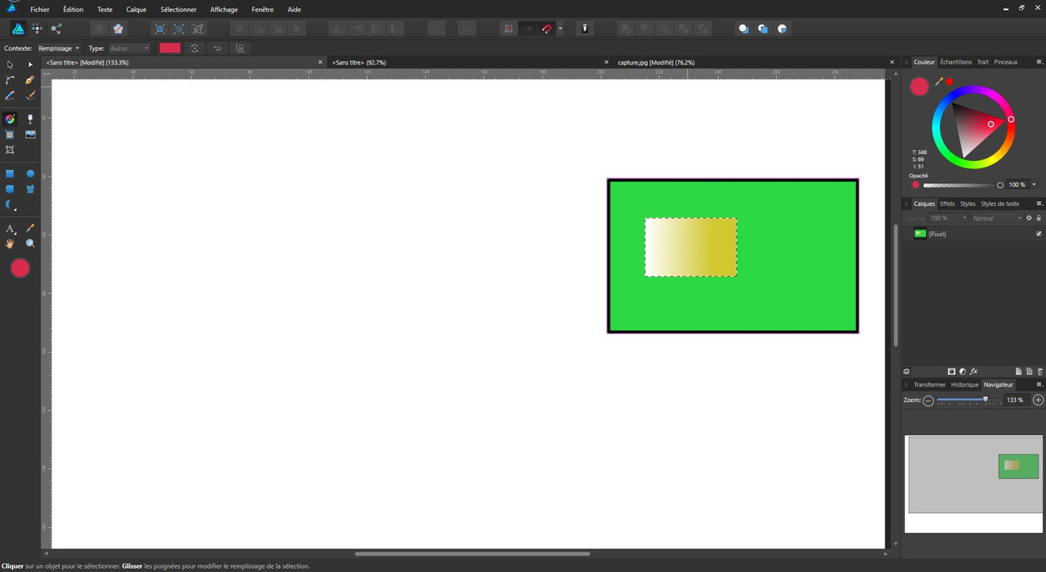The width and height of the screenshot is (1046, 572).
Task: Select the Vector Crop tool
Action: click(10, 150)
